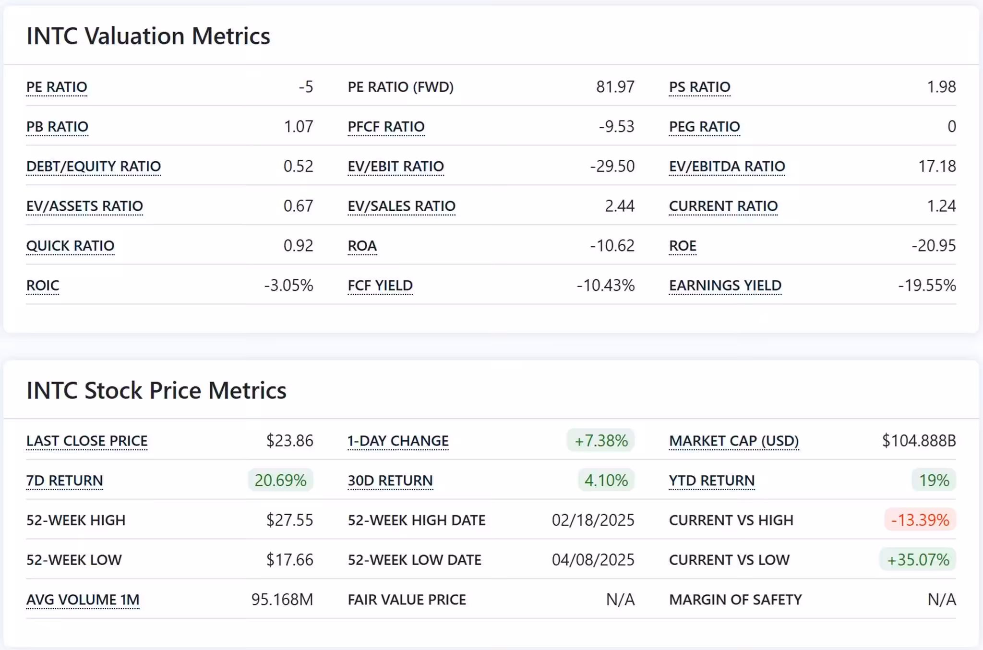Click the PFCF RATIO underlined label
The image size is (983, 650).
click(386, 127)
